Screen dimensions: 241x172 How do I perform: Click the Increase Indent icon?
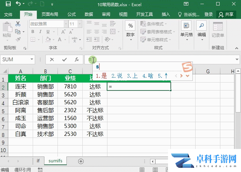coord(97,40)
